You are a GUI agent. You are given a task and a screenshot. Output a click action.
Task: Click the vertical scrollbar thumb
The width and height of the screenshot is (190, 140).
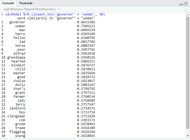point(187,73)
